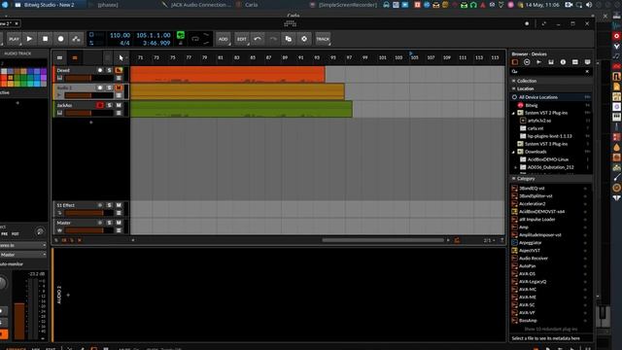Open the TRACK menu in toolbar
622x350 pixels.
pyautogui.click(x=323, y=39)
